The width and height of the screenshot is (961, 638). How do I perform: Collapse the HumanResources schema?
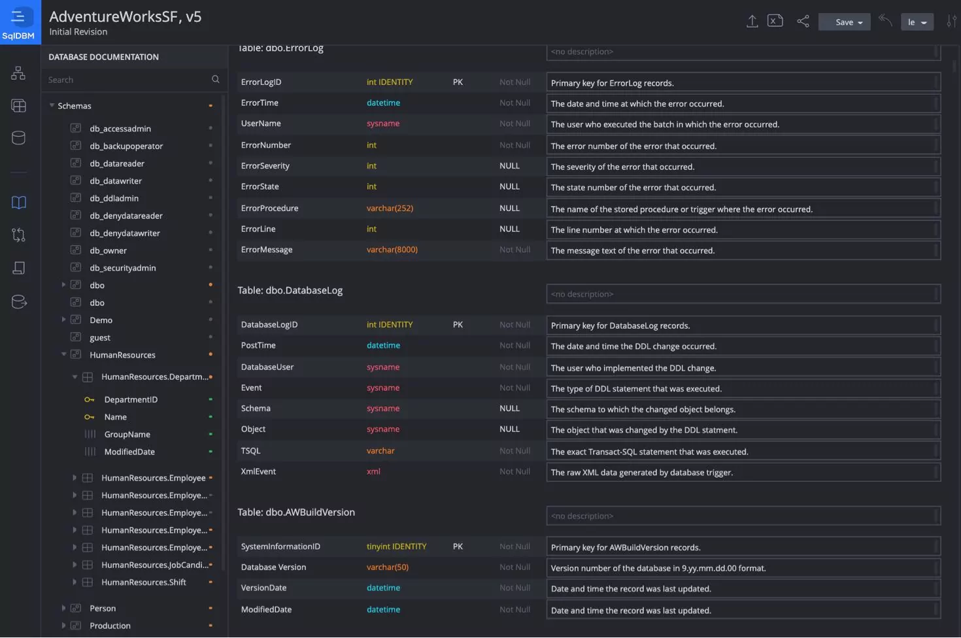(x=63, y=354)
